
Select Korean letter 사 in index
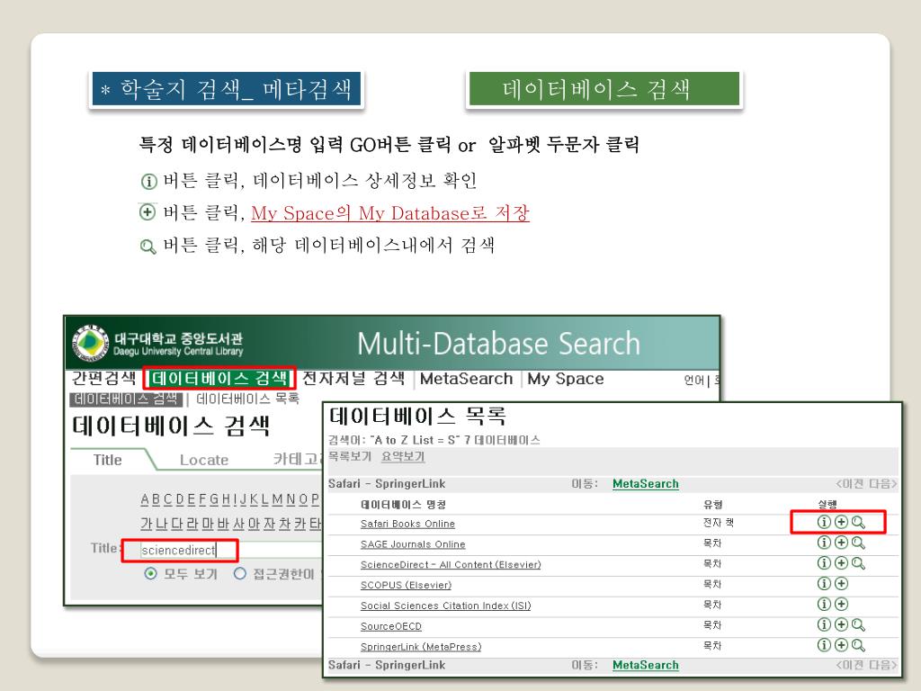click(x=238, y=523)
